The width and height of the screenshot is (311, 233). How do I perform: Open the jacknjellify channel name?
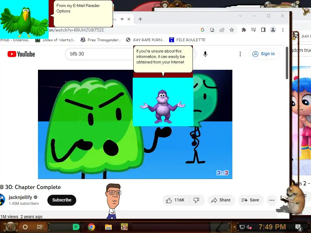(20, 197)
